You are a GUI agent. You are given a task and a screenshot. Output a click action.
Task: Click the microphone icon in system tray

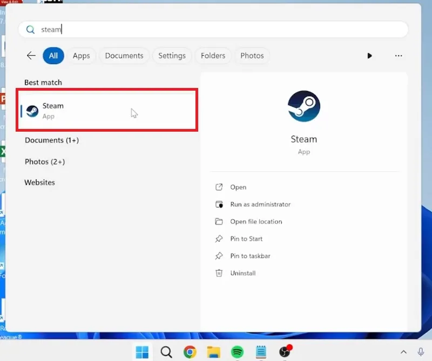click(x=421, y=352)
